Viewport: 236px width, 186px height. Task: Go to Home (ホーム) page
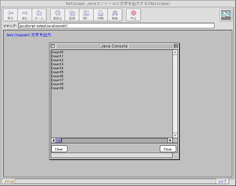pyautogui.click(x=39, y=15)
